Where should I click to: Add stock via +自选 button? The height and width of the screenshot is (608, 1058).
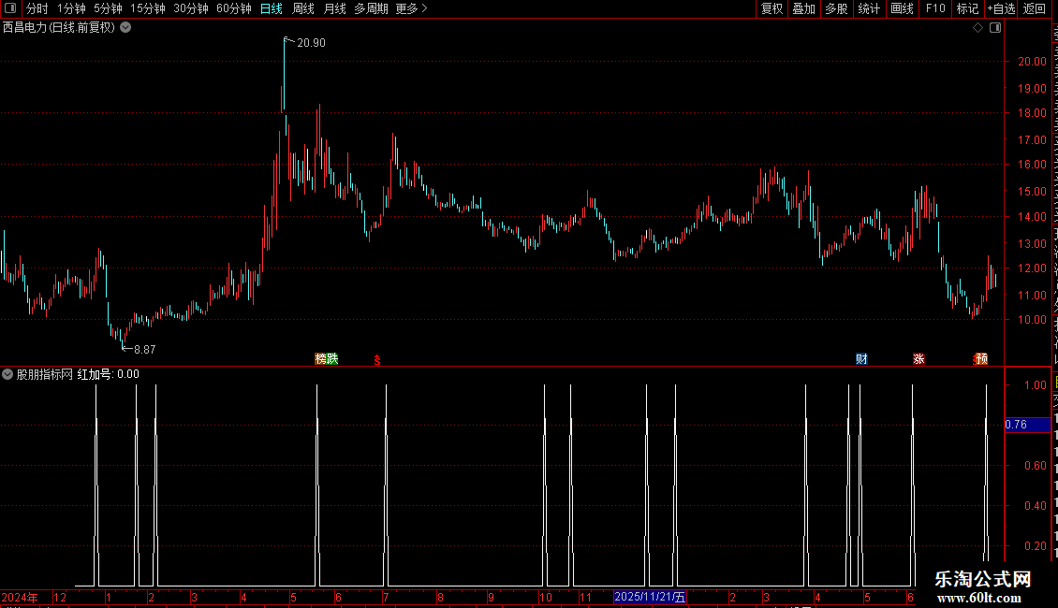(x=1001, y=8)
